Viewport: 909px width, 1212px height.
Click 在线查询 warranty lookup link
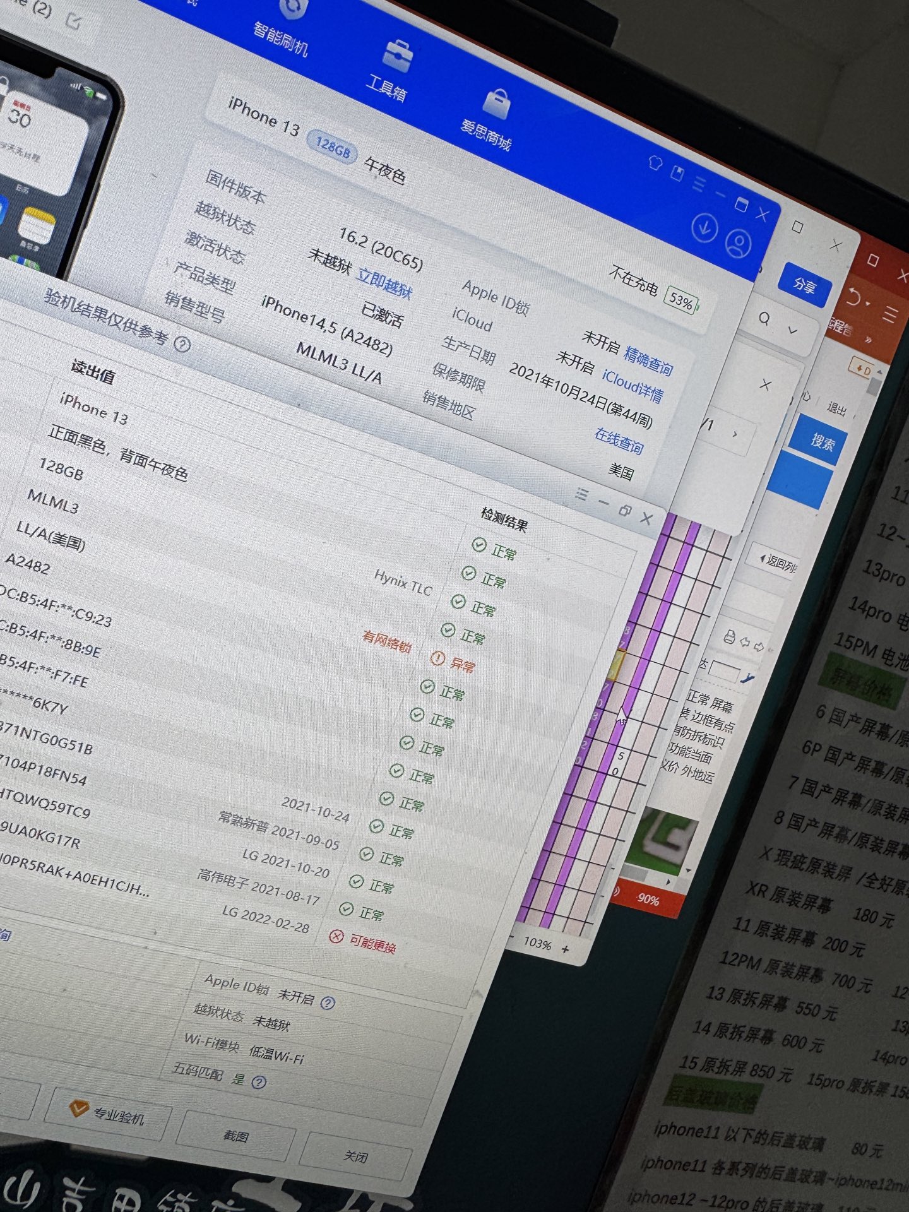(x=619, y=441)
